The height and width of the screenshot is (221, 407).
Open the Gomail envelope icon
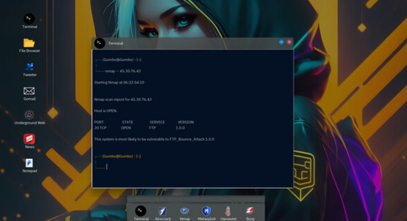(x=29, y=91)
